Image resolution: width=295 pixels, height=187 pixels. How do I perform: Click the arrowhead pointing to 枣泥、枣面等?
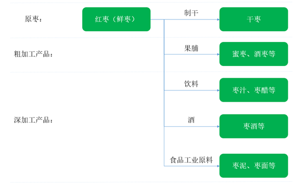tap(218, 166)
